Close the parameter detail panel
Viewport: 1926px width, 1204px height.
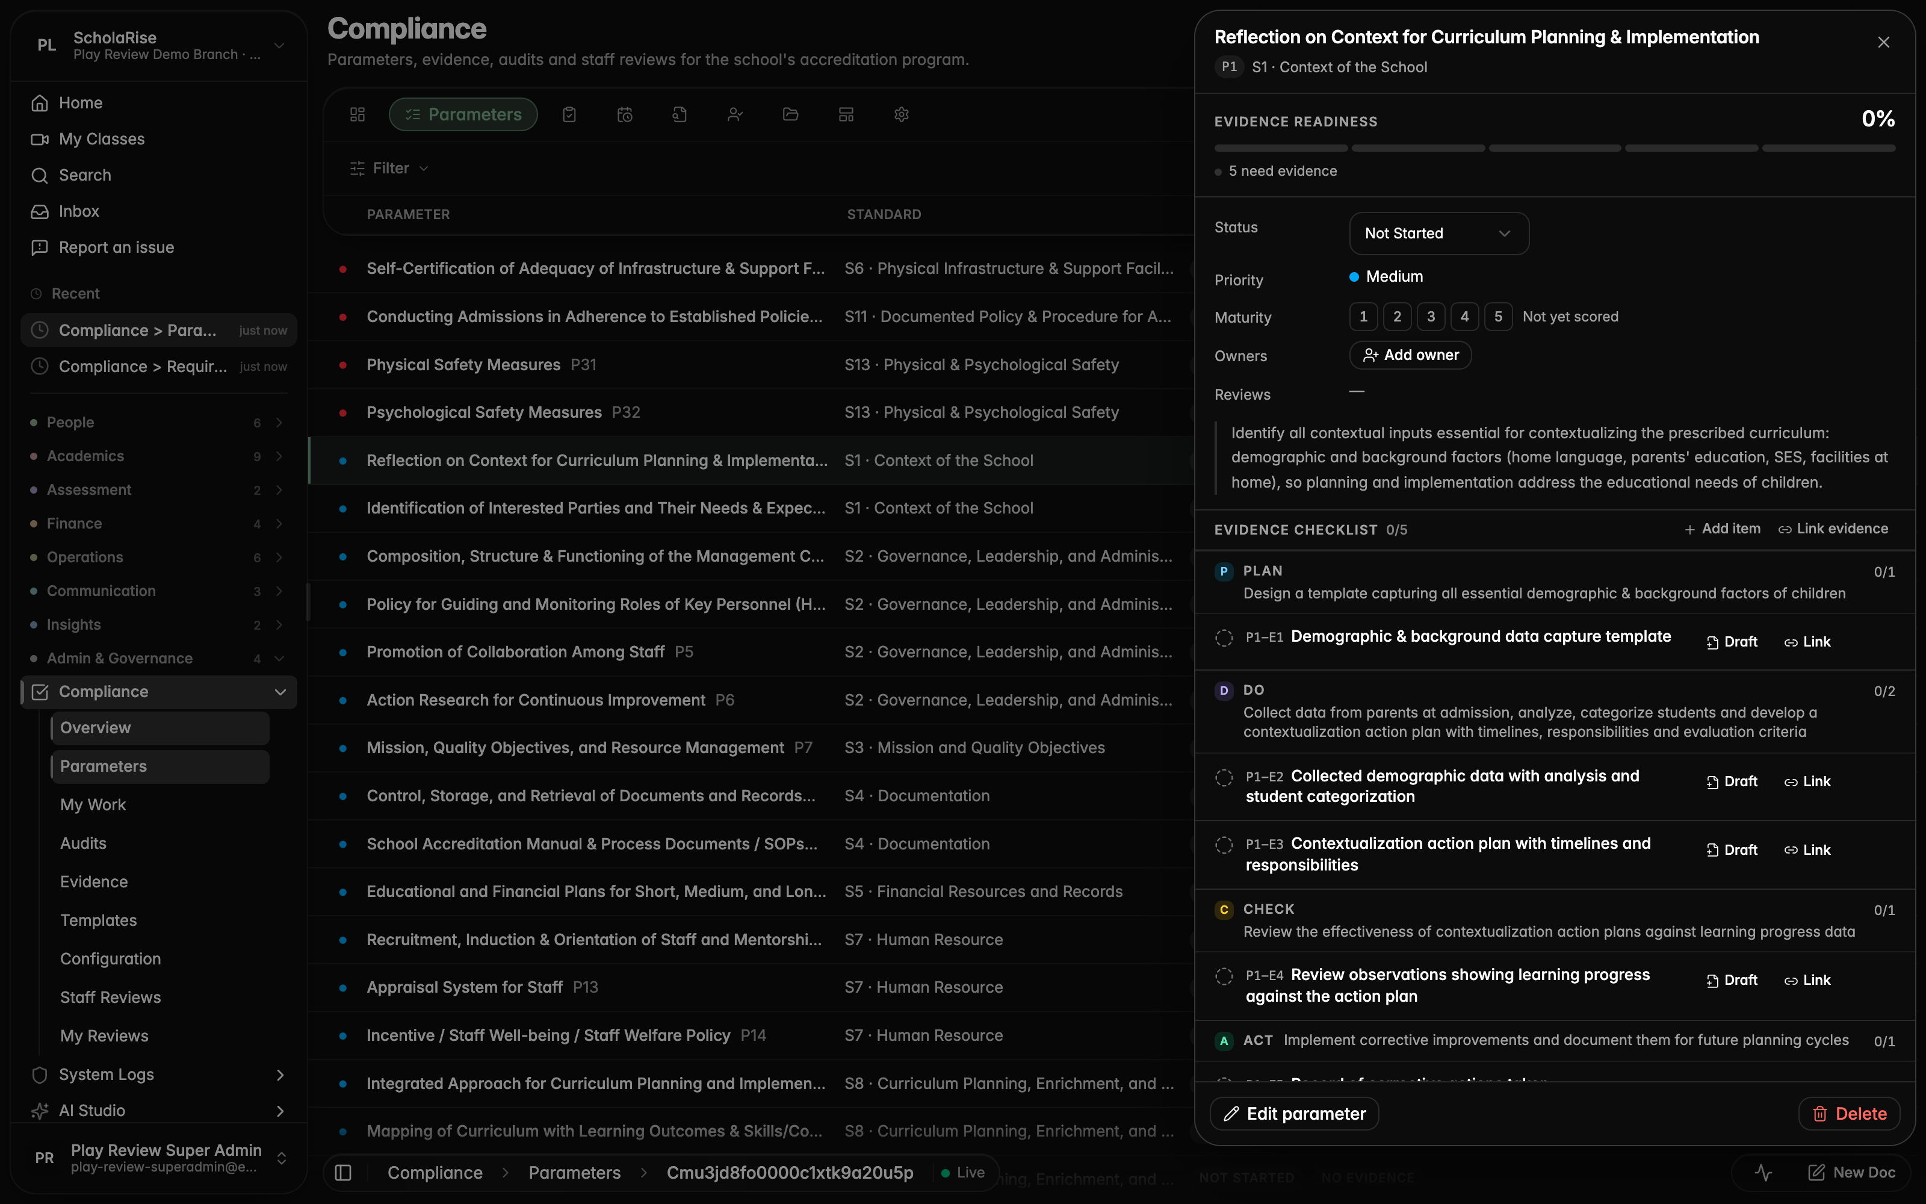point(1883,42)
